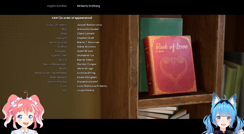Click the role label "Jack-in-the-box"

(x=57, y=82)
